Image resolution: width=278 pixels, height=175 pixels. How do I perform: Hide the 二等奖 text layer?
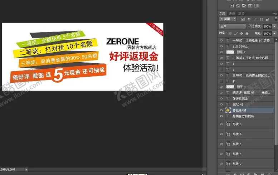click(x=221, y=58)
